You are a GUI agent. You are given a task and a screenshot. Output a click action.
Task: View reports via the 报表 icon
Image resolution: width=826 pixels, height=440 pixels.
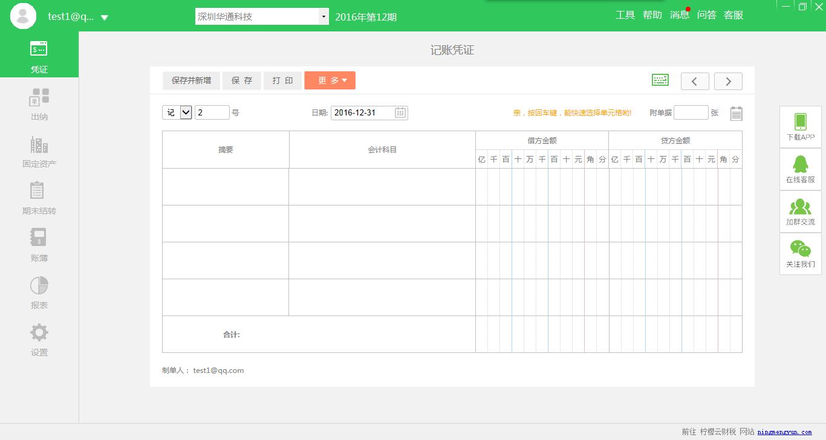[39, 291]
